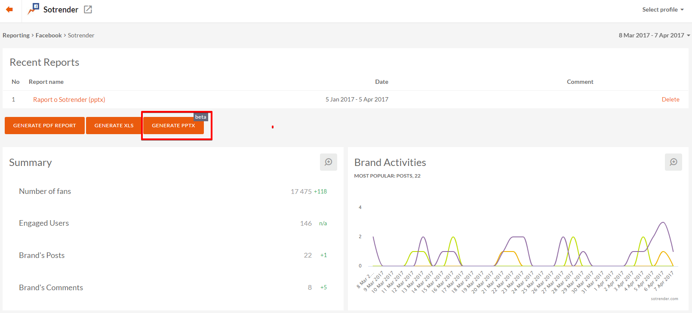Delete the Raport o Sotrender report
Viewport: 692px width, 313px height.
pyautogui.click(x=670, y=99)
